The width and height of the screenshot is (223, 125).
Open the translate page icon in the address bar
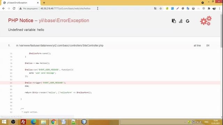click(155, 8)
